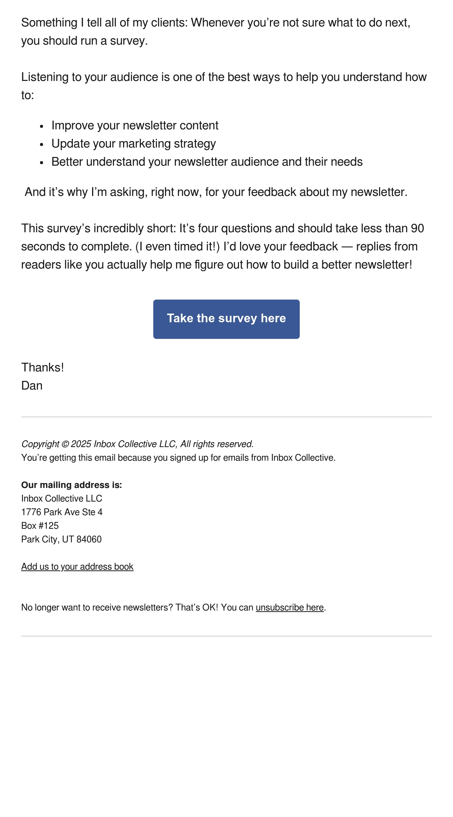This screenshot has width=453, height=817.
Task: Select the 1776 Park Ave Ste 4 line
Action: tap(62, 512)
